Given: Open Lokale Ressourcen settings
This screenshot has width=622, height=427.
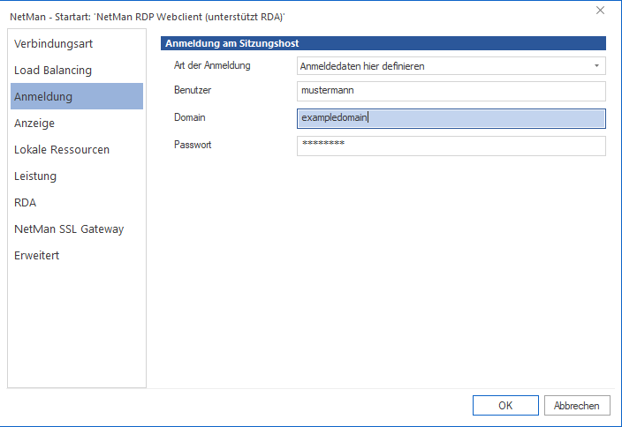Looking at the screenshot, I should (77, 149).
